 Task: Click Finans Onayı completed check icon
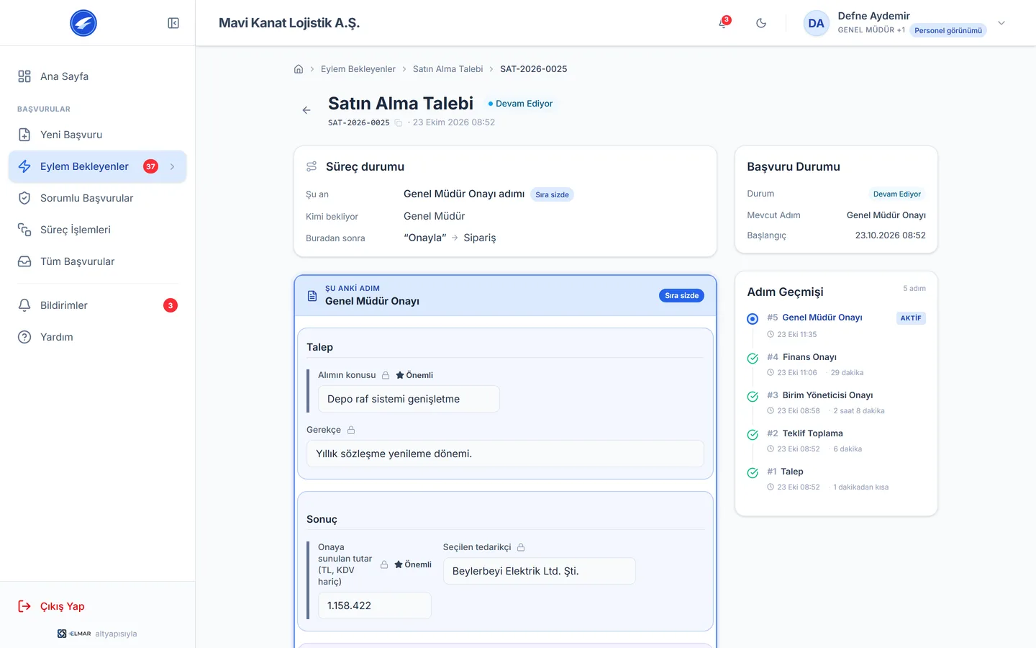click(753, 359)
